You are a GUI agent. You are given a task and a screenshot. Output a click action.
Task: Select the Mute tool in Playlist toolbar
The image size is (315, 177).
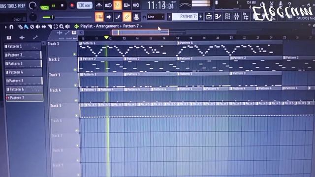(x=38, y=27)
